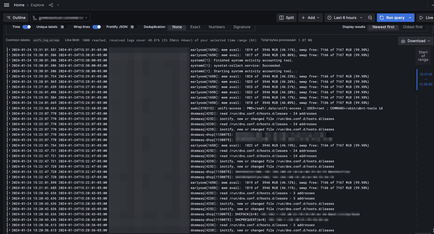The height and width of the screenshot is (234, 434).
Task: Click the play icon on Live button
Action: point(421,18)
